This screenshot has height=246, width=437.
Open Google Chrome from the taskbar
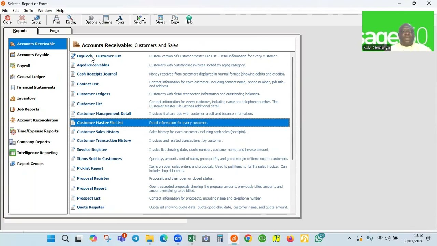[248, 238]
